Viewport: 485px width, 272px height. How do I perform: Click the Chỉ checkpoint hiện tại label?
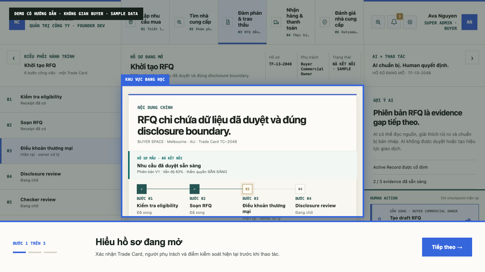coord(460,198)
